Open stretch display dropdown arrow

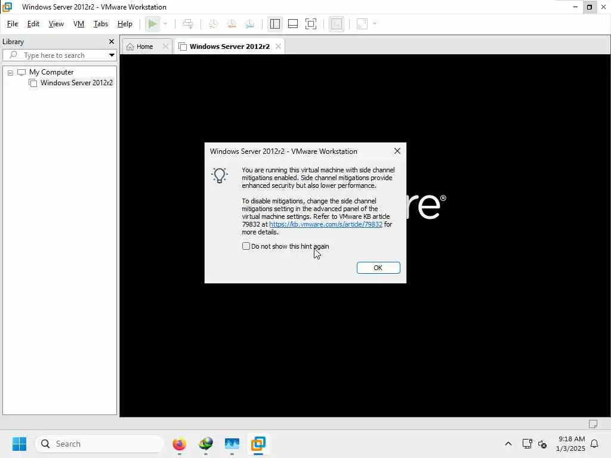pos(375,24)
